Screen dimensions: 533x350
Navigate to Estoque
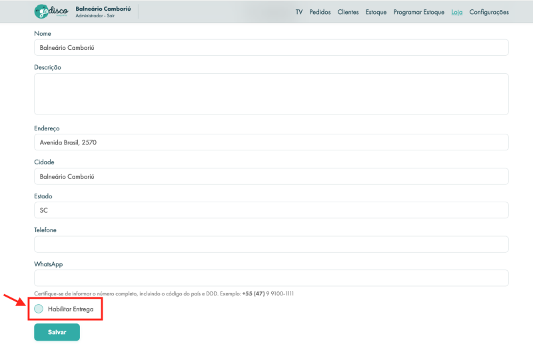coord(376,12)
